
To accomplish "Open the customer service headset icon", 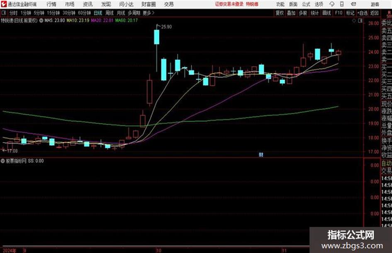I will pyautogui.click(x=332, y=4).
